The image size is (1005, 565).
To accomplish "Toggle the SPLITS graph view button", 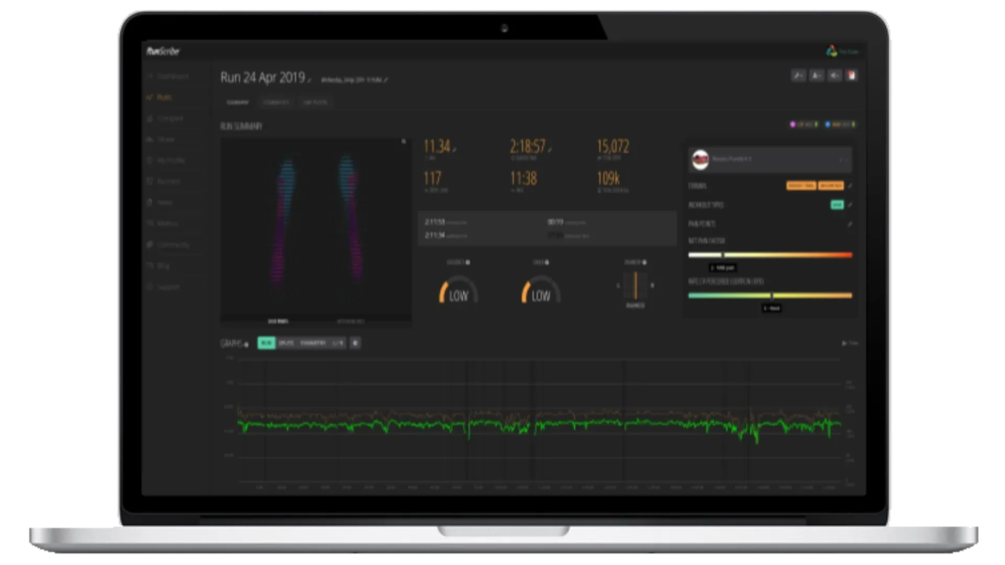I will point(286,343).
